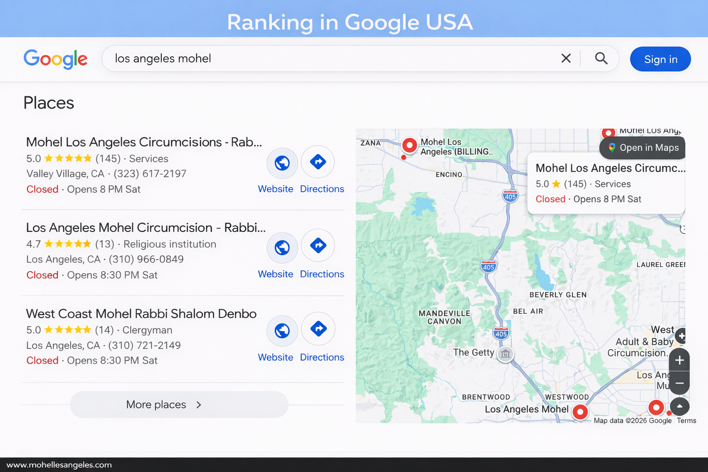Screen dimensions: 708x472
Task: Click the Sign in button
Action: click(x=660, y=59)
